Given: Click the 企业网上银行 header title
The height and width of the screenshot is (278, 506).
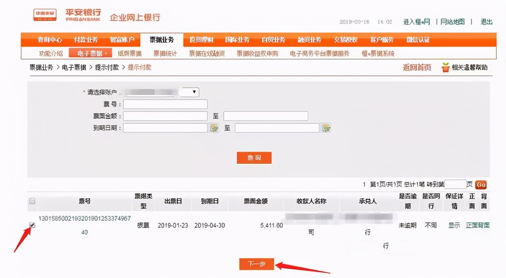Looking at the screenshot, I should click(x=135, y=17).
